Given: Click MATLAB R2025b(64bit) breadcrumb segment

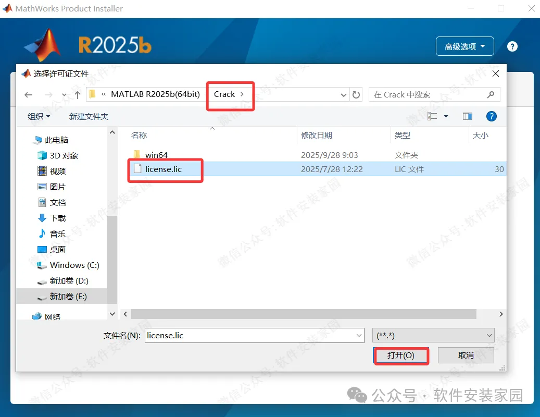Looking at the screenshot, I should 155,94.
